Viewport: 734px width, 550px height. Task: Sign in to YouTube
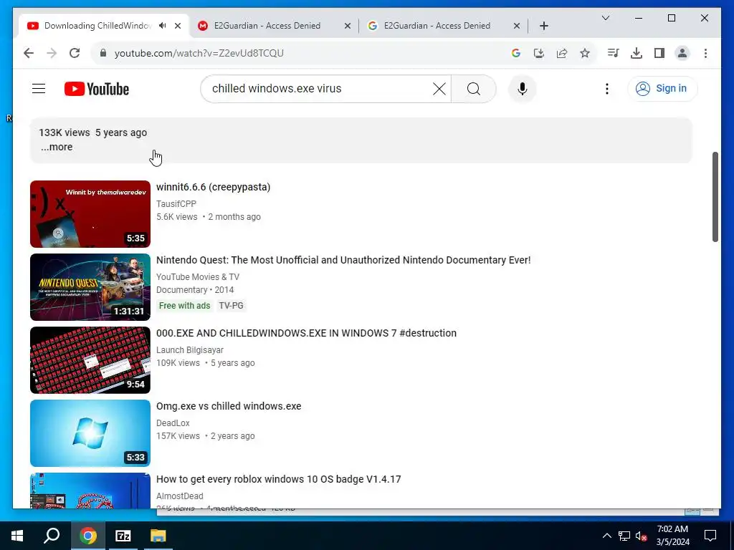(x=662, y=88)
